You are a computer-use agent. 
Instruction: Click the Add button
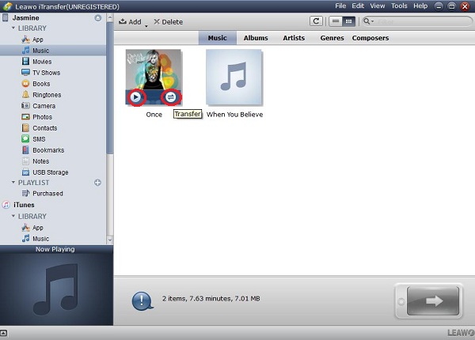coord(130,22)
